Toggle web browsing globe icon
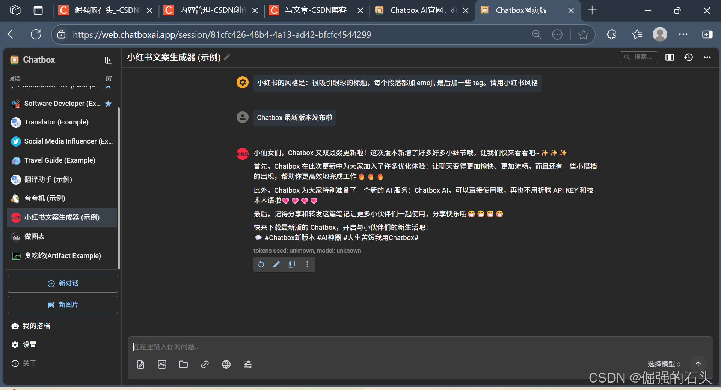The width and height of the screenshot is (721, 390). pos(226,364)
